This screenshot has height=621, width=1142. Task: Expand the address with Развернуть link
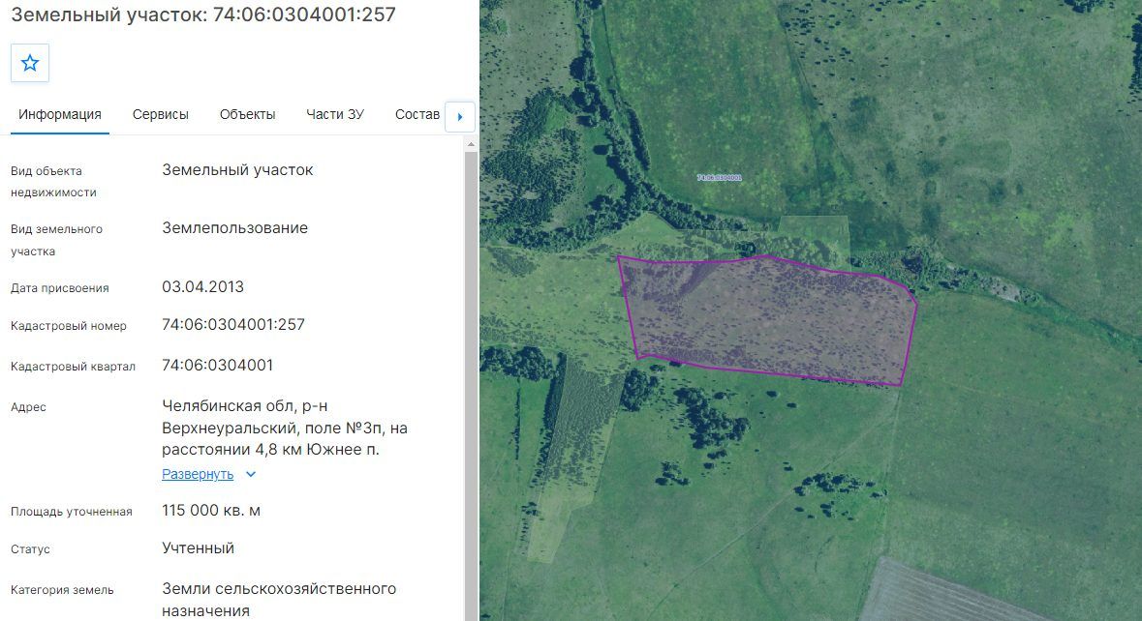tap(198, 474)
